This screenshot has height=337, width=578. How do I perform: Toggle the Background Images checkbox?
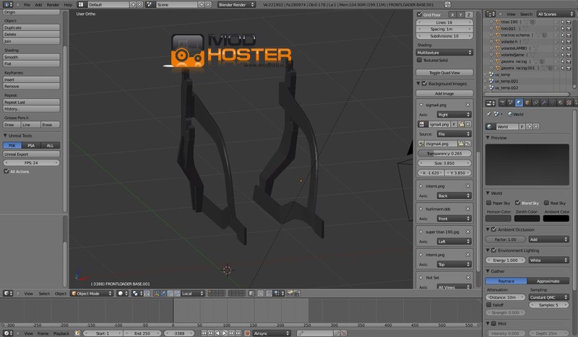(x=424, y=84)
